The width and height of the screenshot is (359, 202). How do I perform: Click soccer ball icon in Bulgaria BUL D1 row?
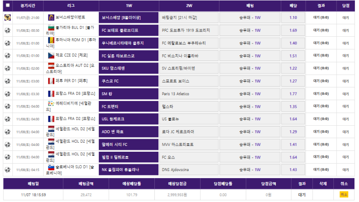click(x=7, y=31)
